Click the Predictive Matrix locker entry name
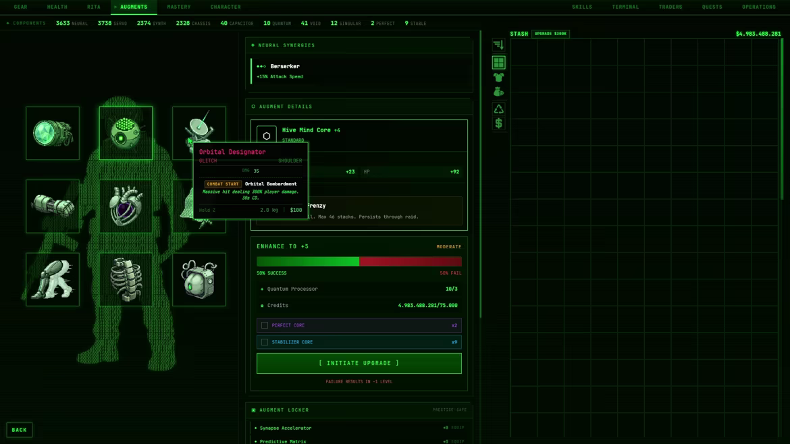The image size is (790, 444). [283, 441]
